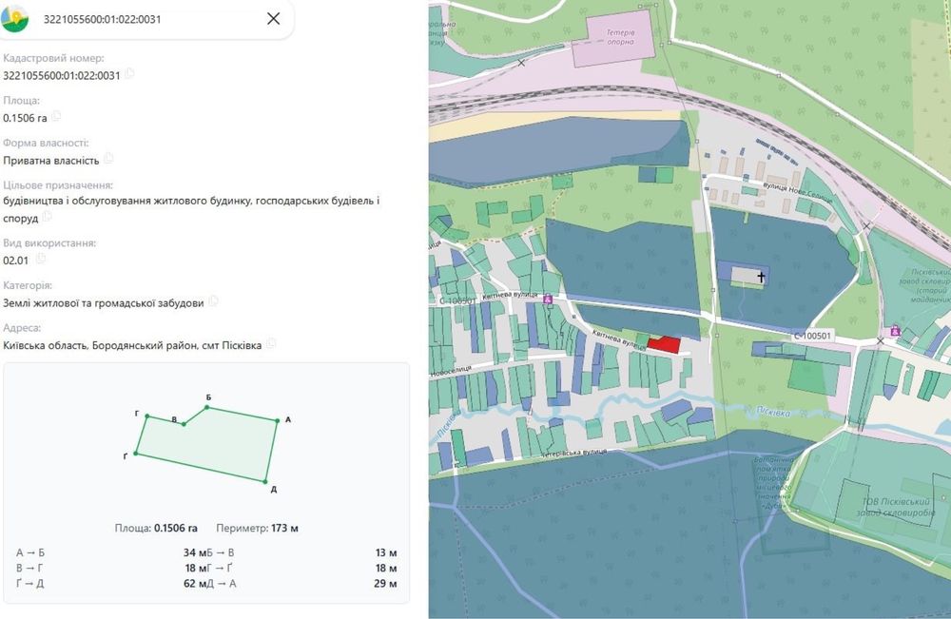Click the ТОВ Пісківський завод parcel

(x=898, y=507)
